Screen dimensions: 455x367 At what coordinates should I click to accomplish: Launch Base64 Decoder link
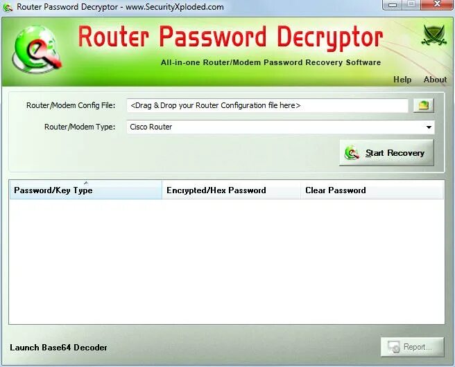tap(58, 348)
